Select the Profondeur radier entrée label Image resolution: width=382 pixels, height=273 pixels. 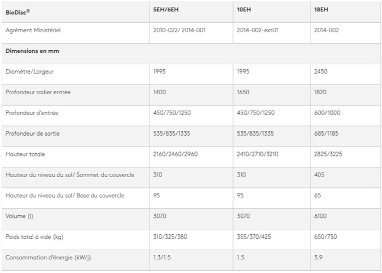click(x=38, y=93)
